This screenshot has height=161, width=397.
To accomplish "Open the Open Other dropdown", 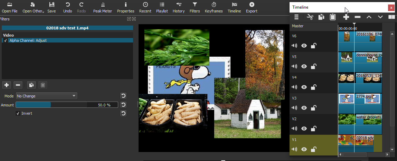I will tap(33, 8).
